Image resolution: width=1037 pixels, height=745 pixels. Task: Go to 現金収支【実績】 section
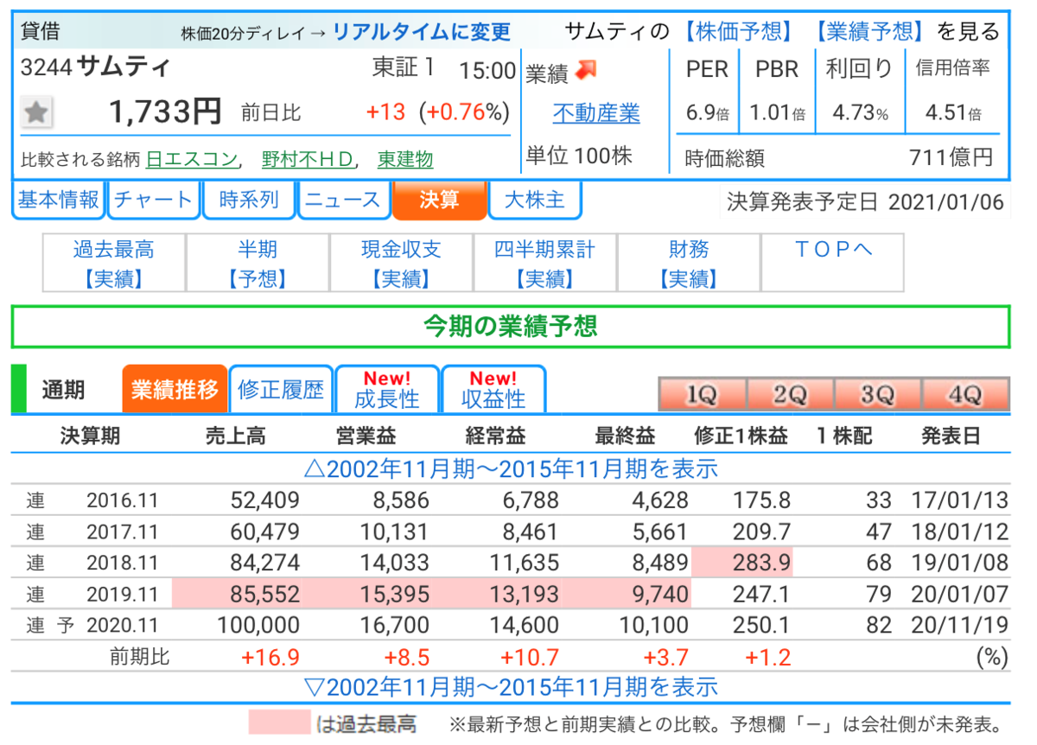click(x=401, y=263)
